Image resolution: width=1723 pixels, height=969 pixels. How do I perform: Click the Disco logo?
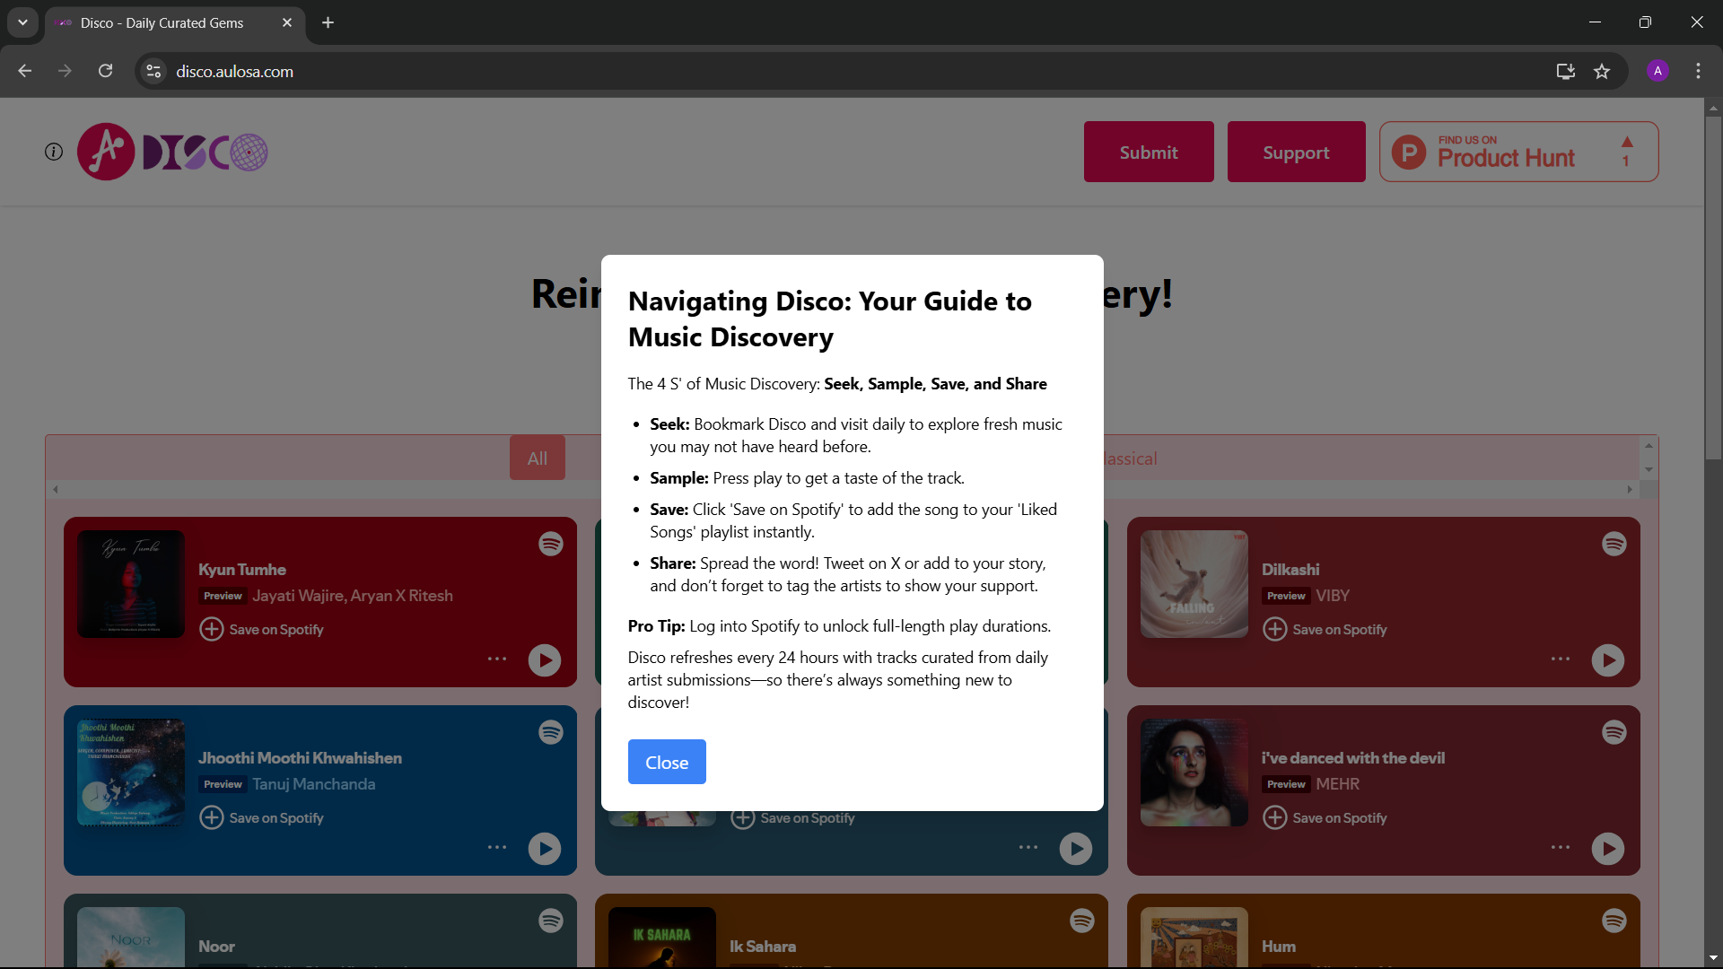coord(172,152)
